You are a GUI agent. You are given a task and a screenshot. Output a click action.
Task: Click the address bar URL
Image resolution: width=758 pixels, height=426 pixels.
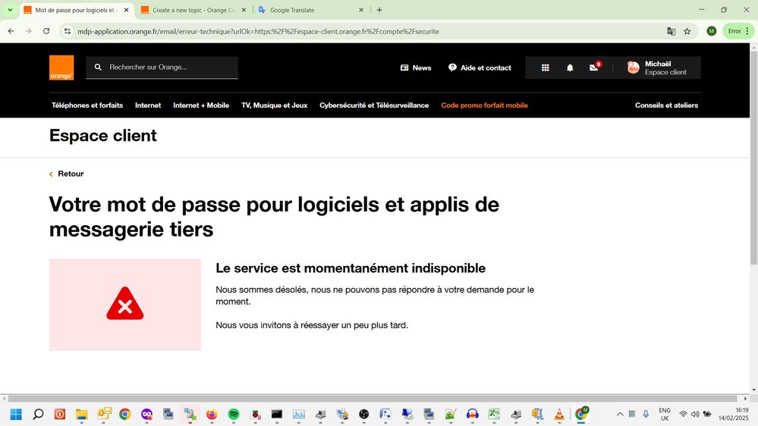tap(258, 31)
